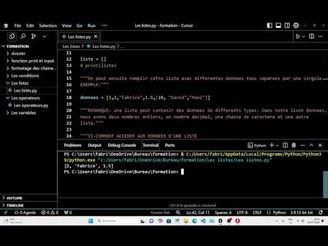Toggle the bottom panel layout icon
Image resolution: width=328 pixels, height=246 pixels.
(278, 25)
